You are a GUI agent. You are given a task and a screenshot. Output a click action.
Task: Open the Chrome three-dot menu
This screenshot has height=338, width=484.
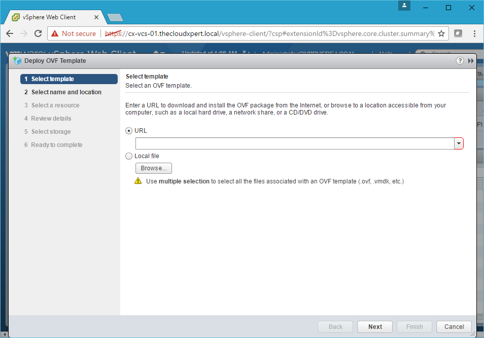474,33
